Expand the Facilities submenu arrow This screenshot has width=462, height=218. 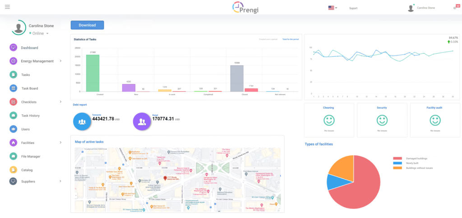pyautogui.click(x=61, y=143)
